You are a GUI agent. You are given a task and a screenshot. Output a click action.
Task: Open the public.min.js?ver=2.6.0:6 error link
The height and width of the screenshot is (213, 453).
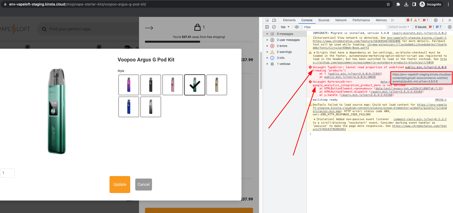[426, 67]
